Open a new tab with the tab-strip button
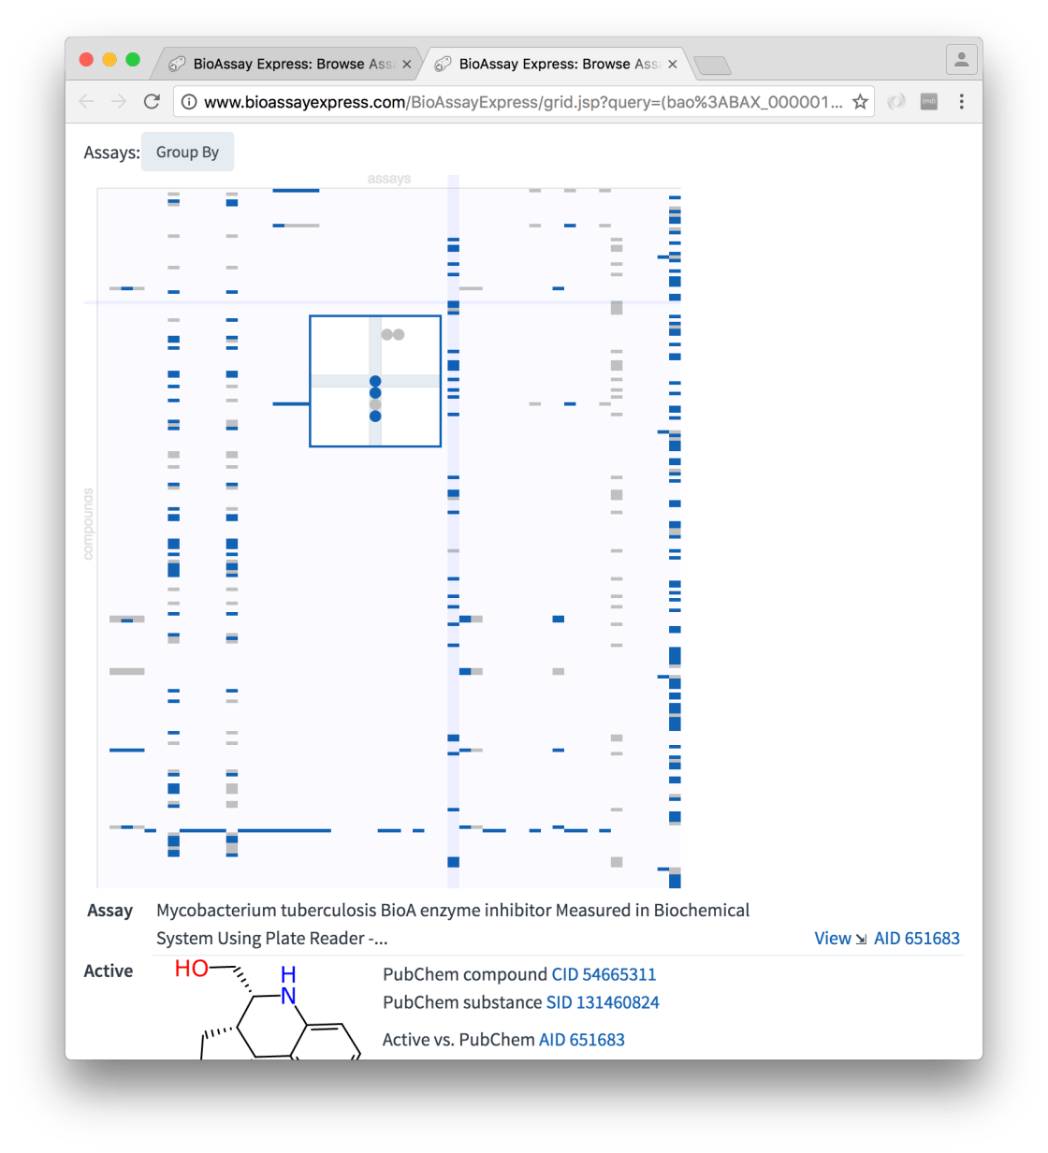 713,66
